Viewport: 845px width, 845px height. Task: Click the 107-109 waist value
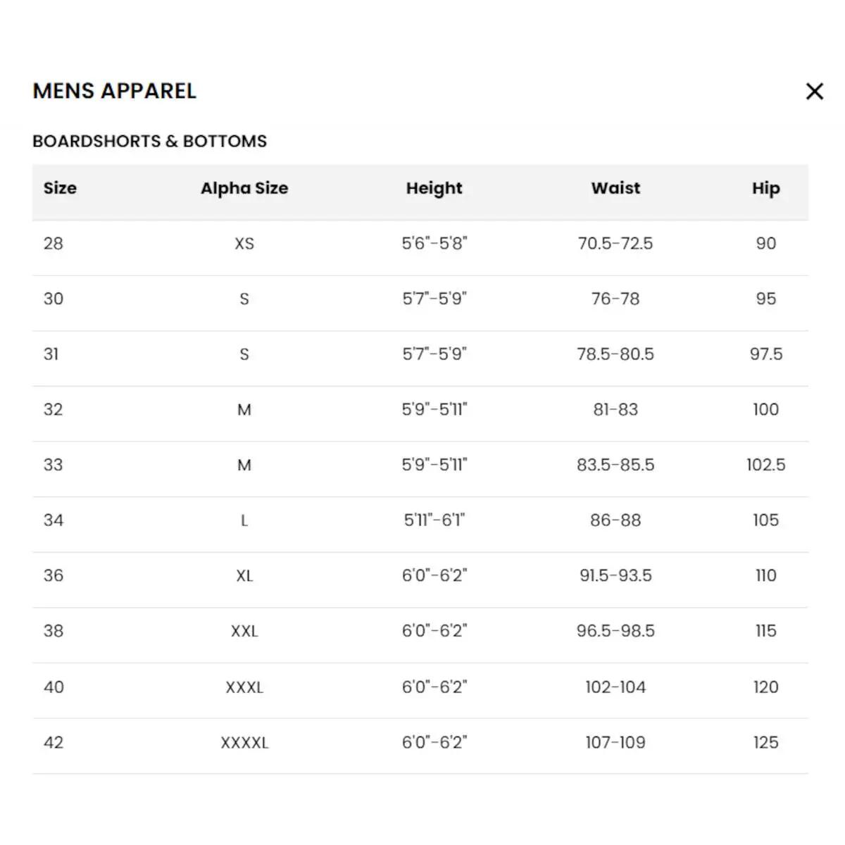[x=615, y=742]
